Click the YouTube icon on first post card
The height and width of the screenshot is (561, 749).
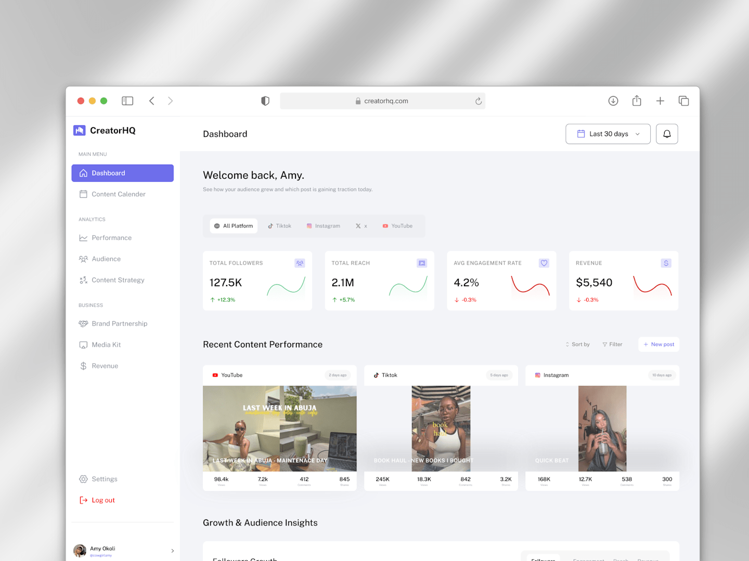(215, 375)
